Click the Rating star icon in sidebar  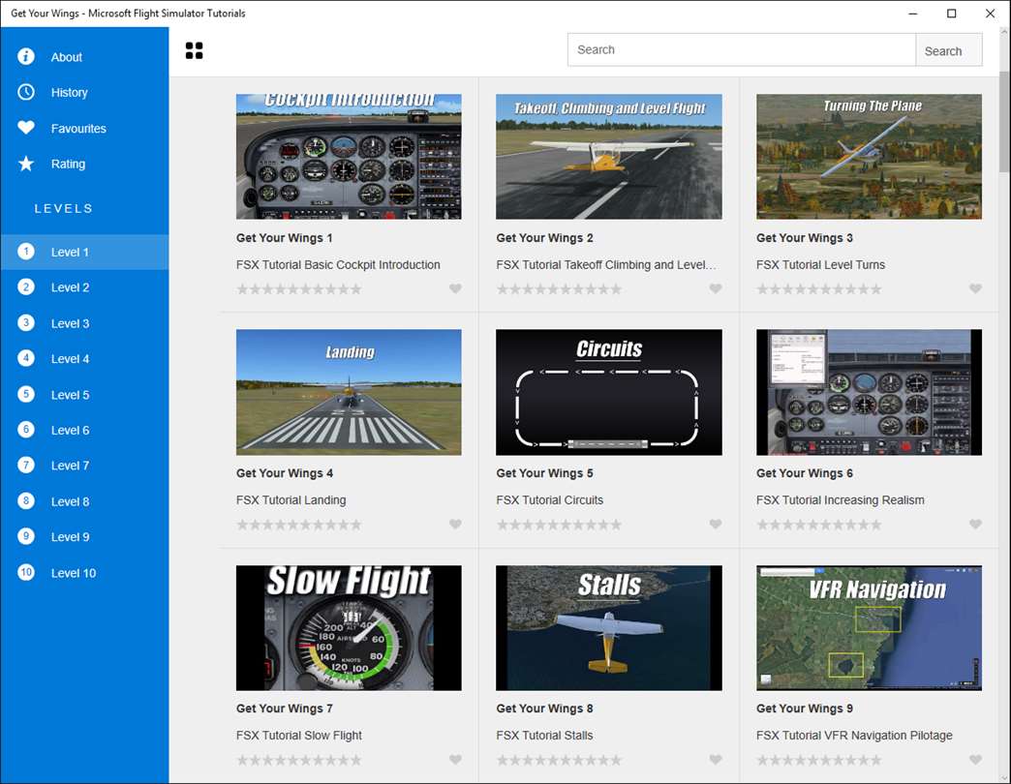pos(26,164)
